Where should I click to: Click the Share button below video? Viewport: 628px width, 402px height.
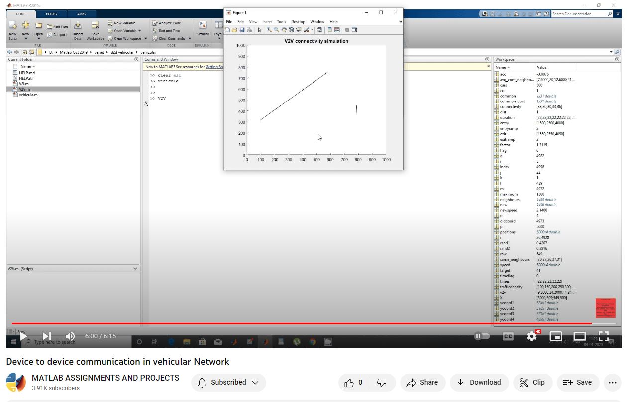(422, 383)
